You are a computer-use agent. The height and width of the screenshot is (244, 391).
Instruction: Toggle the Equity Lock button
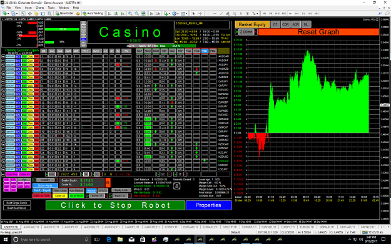point(121,190)
